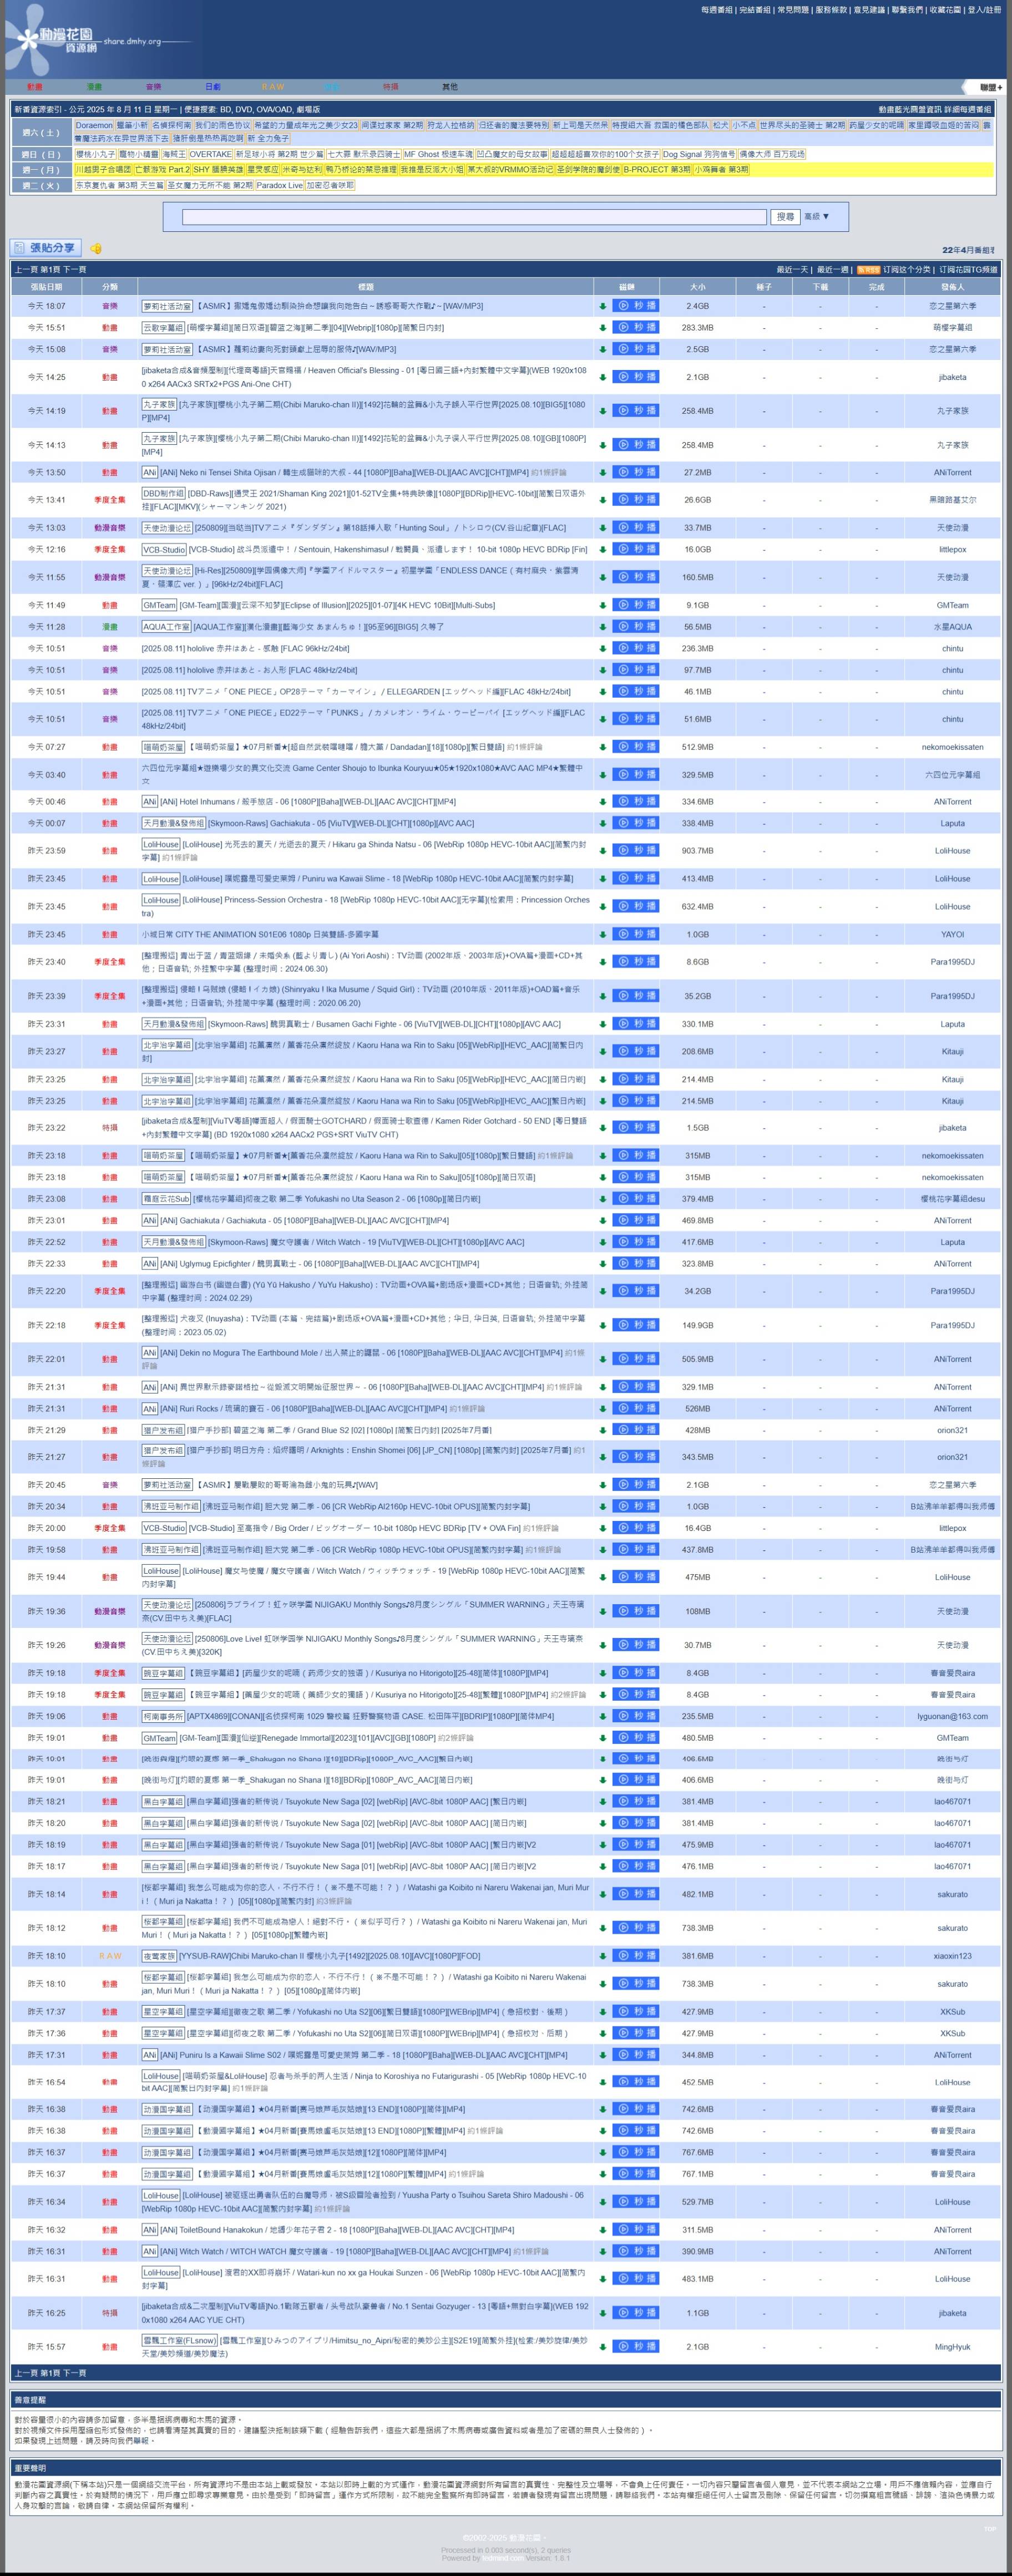
Task: Click magnet arrow for Sentouin, Hakenshimasu row
Action: point(602,549)
